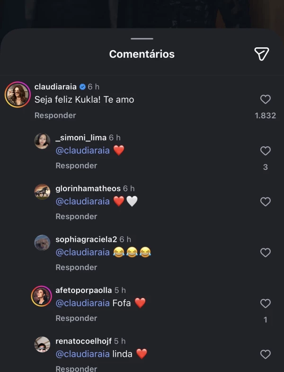Heart renatocoelhojf's 'linda' reply
The width and height of the screenshot is (284, 372).
pyautogui.click(x=266, y=354)
